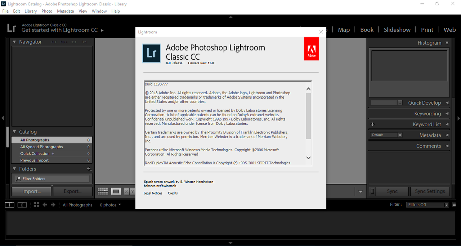Close the Lightroom About dialog
Viewport: 461px width, 246px height.
[321, 32]
